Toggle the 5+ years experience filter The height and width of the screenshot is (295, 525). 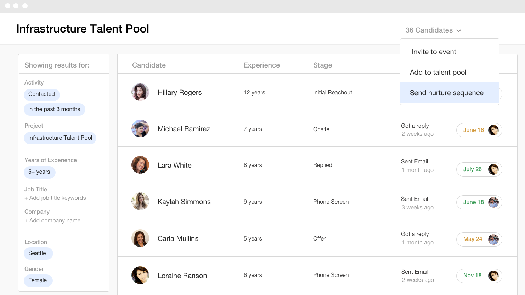39,172
